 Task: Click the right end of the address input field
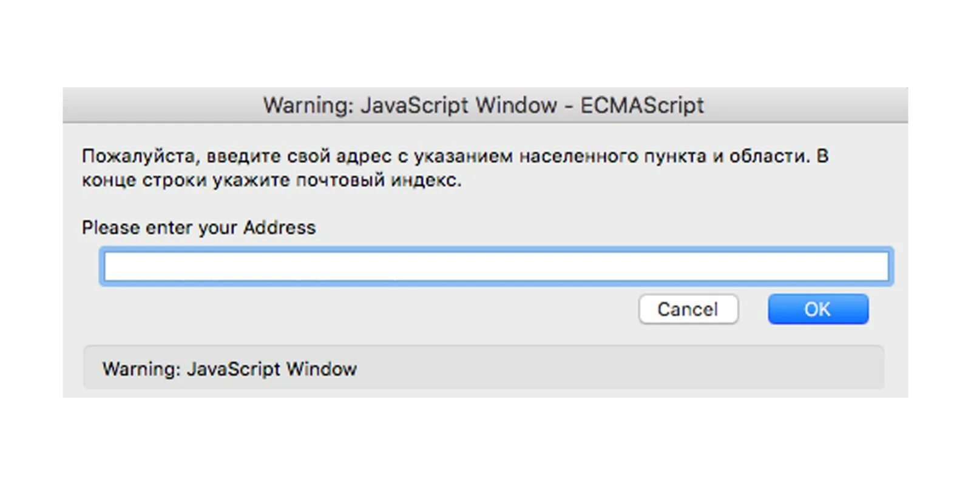[874, 266]
